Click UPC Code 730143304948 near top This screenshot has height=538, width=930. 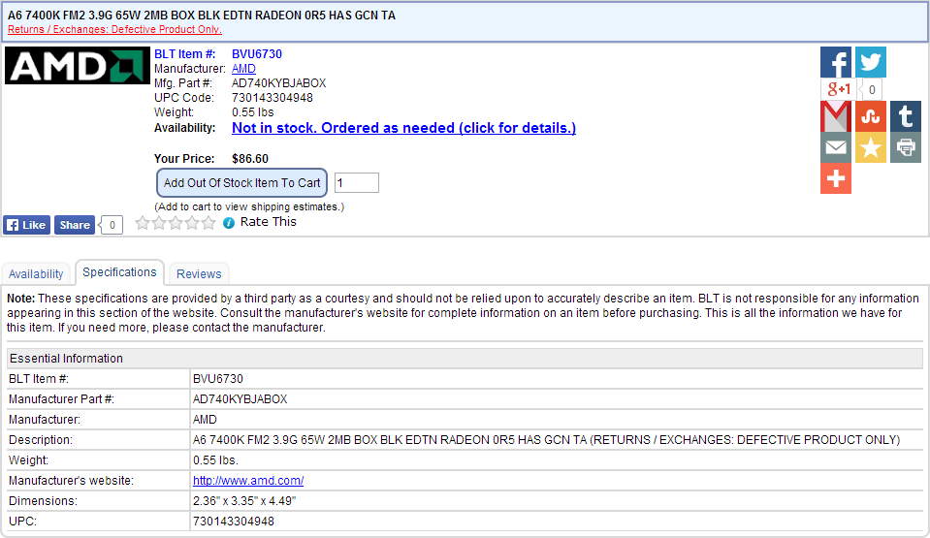tap(273, 98)
